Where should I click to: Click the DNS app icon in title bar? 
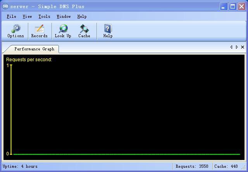tap(5, 6)
